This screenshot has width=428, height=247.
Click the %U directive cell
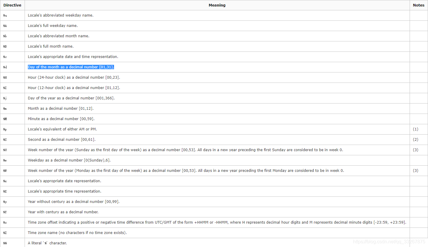(x=12, y=150)
